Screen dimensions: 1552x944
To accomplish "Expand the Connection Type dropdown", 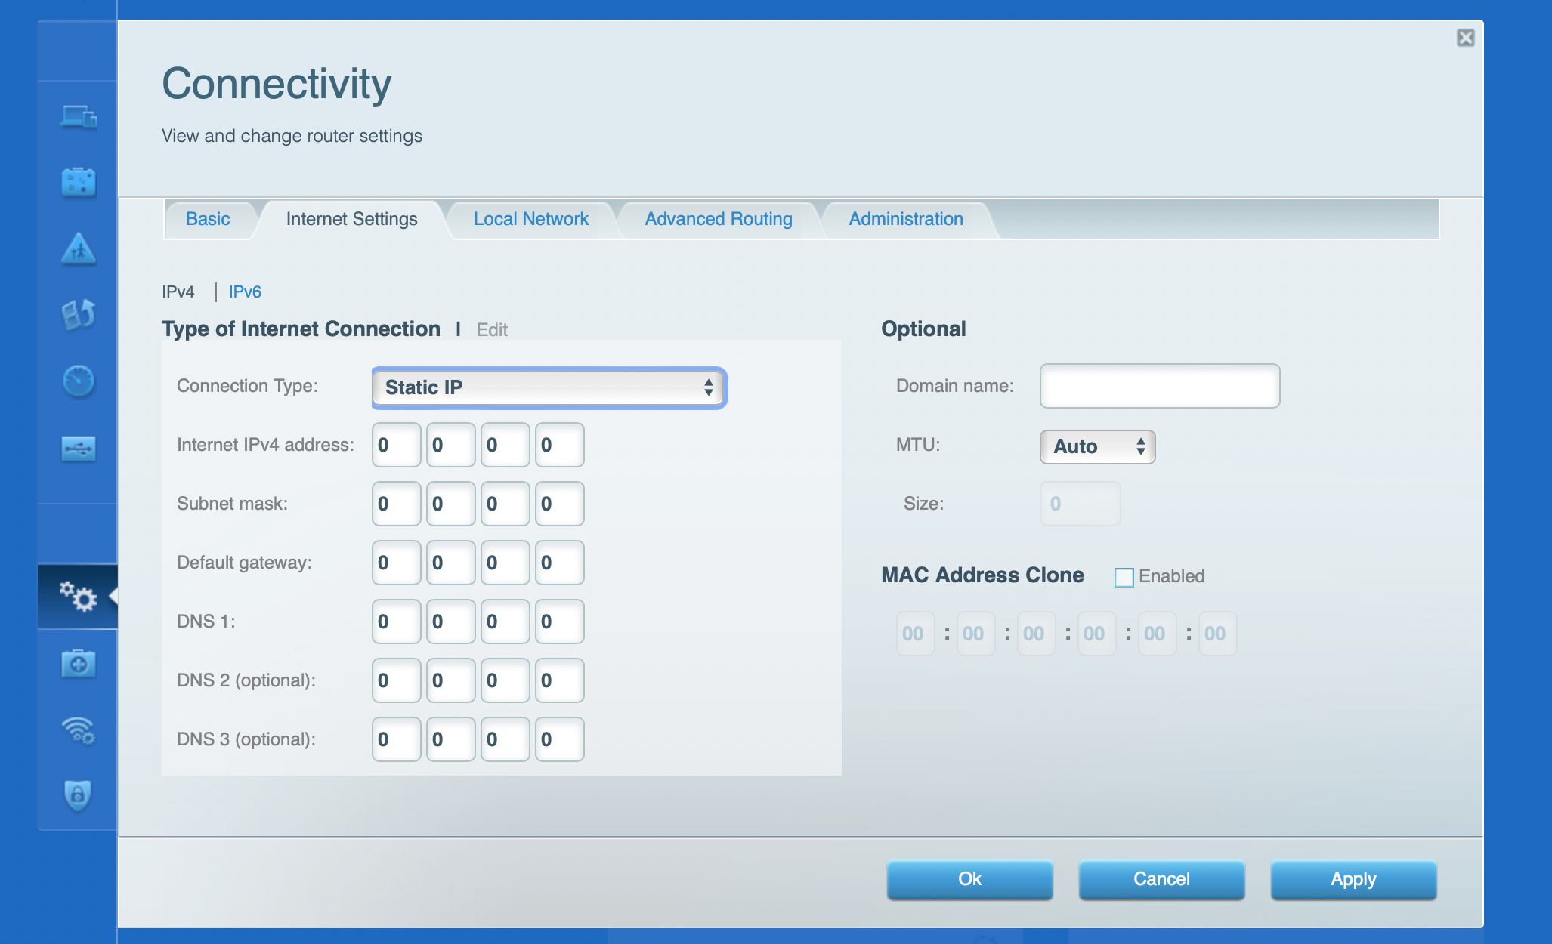I will [549, 387].
